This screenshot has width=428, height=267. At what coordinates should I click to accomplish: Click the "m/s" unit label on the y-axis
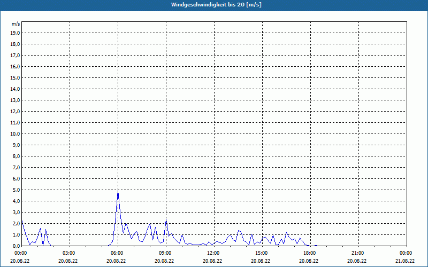[16, 24]
